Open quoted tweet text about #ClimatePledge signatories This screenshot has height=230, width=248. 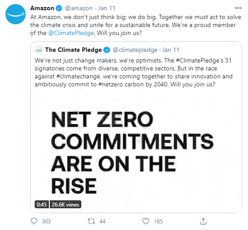(x=134, y=72)
